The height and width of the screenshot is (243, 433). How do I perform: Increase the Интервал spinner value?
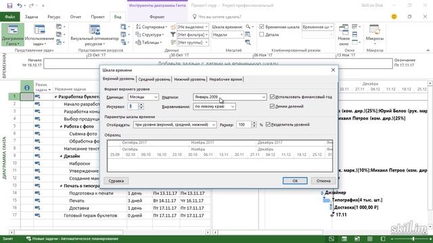(141, 105)
